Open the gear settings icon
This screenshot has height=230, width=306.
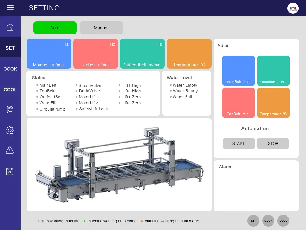coord(10,130)
